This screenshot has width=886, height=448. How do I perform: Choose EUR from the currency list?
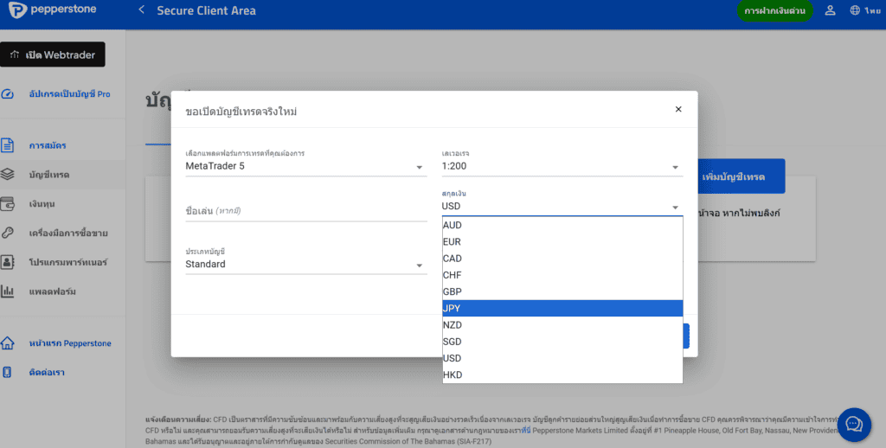click(x=562, y=242)
